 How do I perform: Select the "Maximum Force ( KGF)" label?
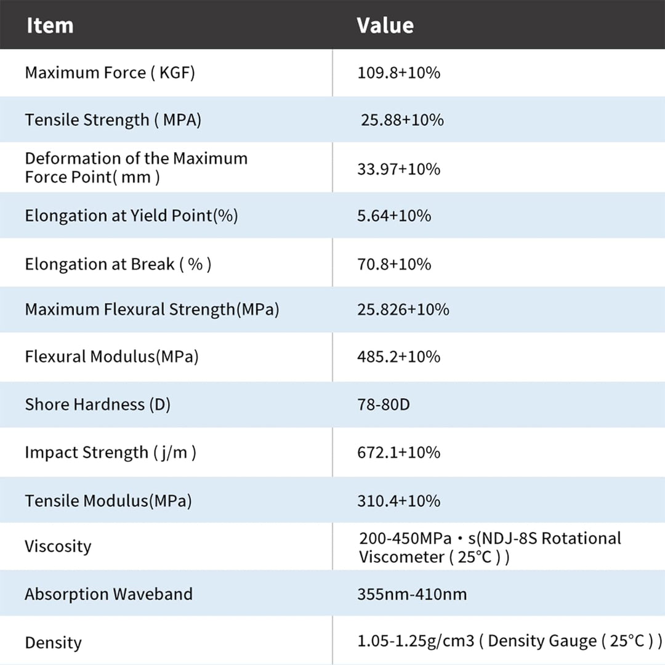(110, 73)
